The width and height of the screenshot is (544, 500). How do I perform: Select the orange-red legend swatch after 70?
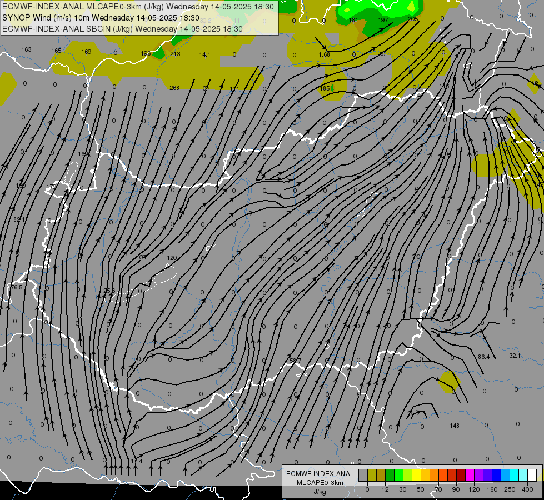coord(443,475)
